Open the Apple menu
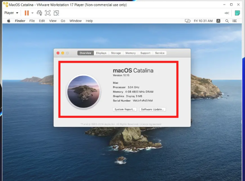 (9, 21)
